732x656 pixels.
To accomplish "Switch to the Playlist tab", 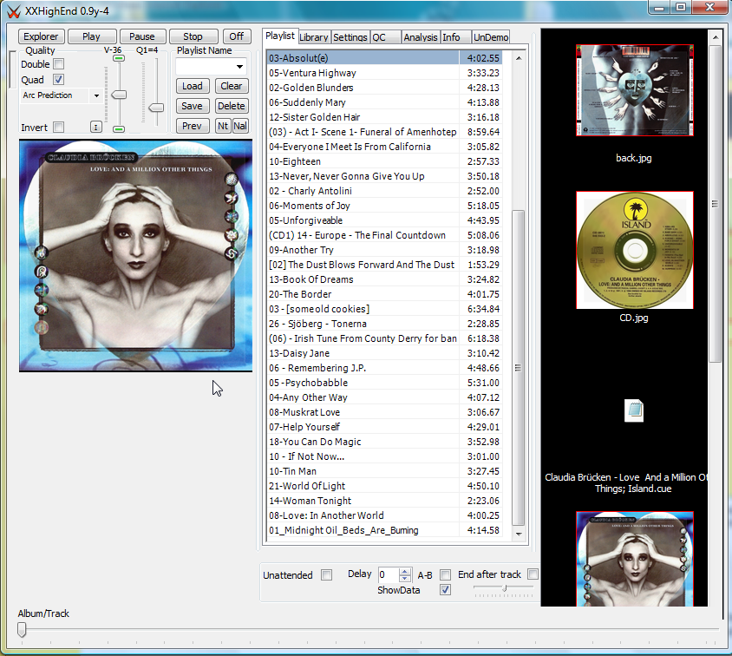I will (279, 36).
